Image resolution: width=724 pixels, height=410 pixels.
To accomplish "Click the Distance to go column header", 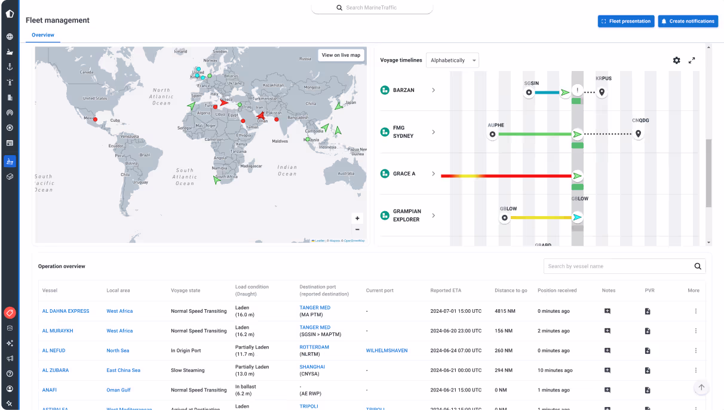I will [x=511, y=291].
